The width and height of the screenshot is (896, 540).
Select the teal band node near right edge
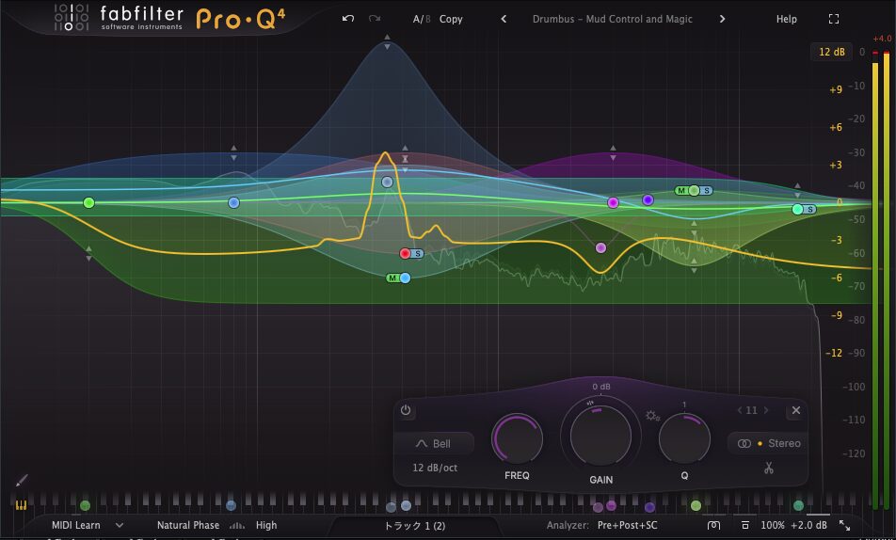click(x=798, y=210)
